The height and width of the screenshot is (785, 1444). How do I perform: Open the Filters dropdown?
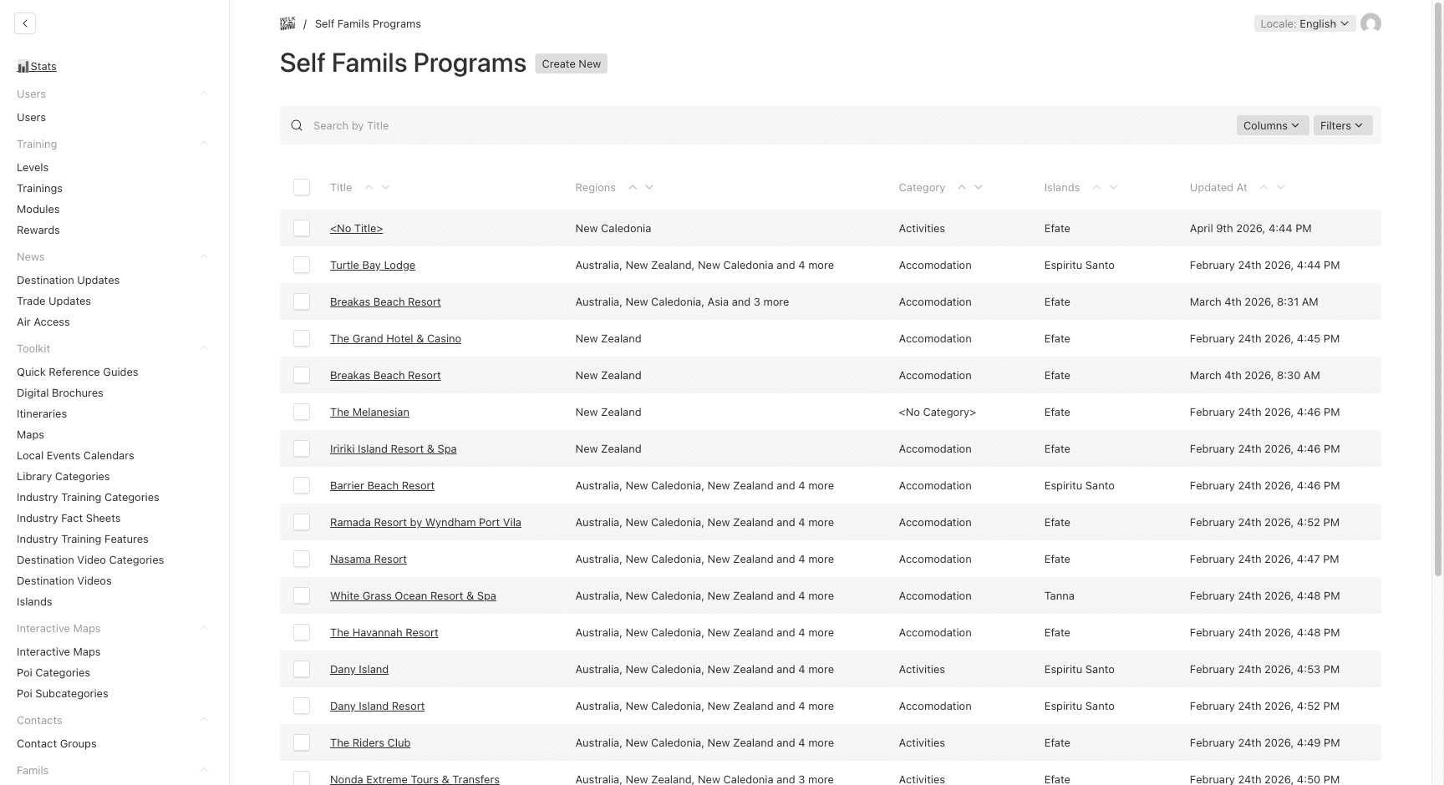tap(1341, 125)
